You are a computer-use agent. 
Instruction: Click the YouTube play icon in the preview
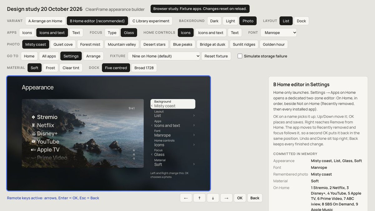click(33, 142)
